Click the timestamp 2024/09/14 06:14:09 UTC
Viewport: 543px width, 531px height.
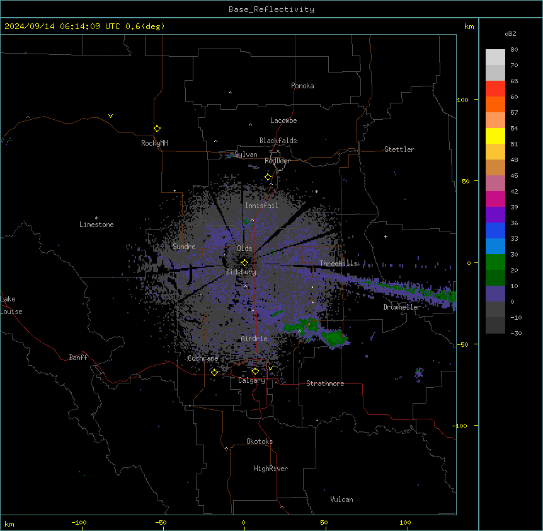point(62,26)
